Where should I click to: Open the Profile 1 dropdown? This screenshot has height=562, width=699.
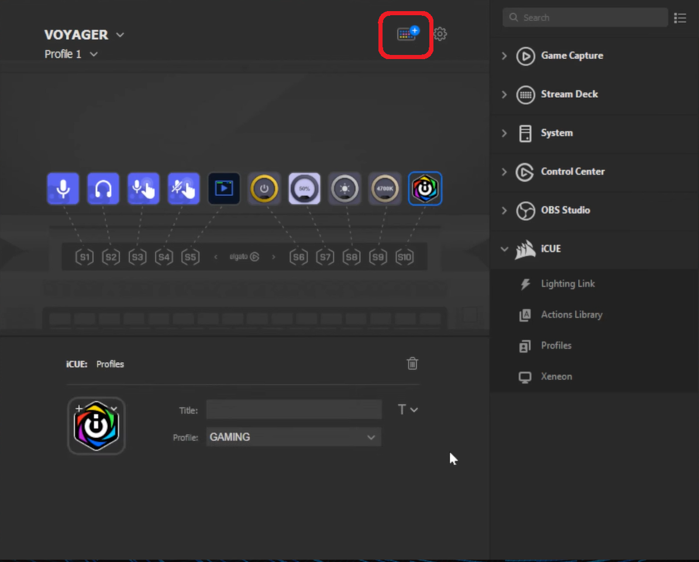pos(94,54)
